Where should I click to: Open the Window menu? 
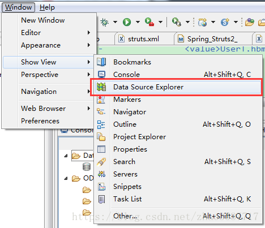click(18, 7)
